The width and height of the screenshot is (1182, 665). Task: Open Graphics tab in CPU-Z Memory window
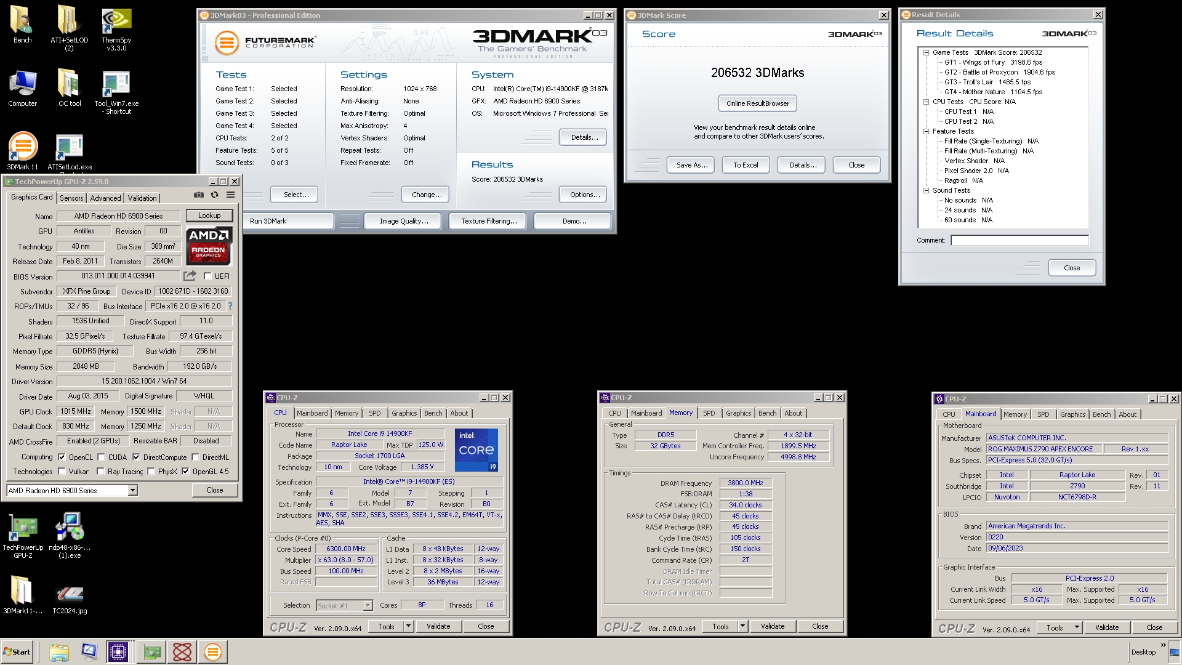[x=738, y=413]
